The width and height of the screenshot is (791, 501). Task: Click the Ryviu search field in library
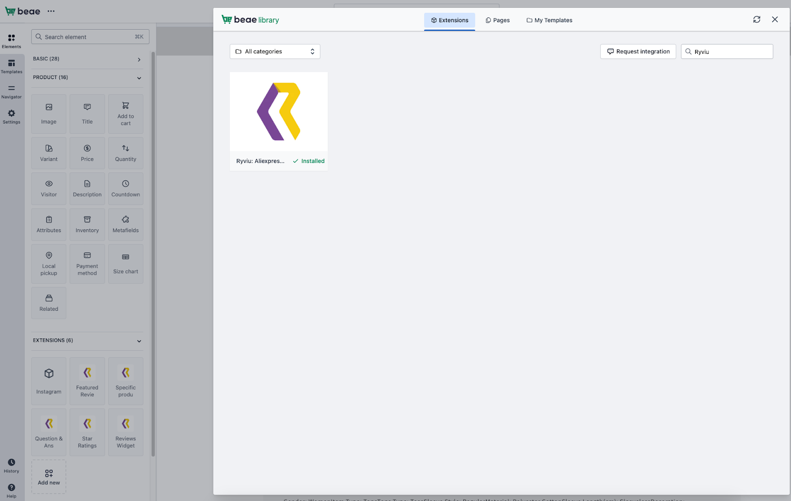coord(727,51)
